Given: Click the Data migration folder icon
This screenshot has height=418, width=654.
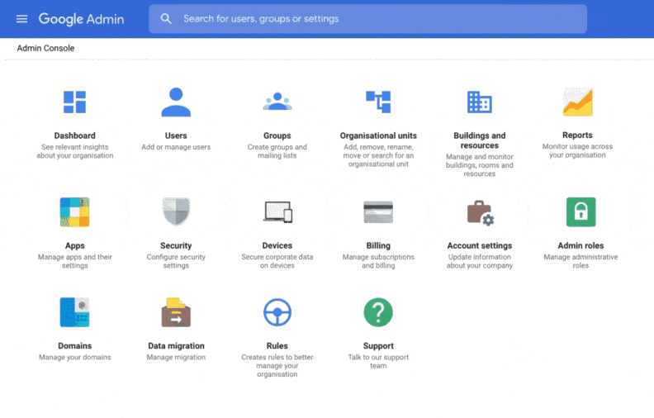Looking at the screenshot, I should pyautogui.click(x=176, y=312).
